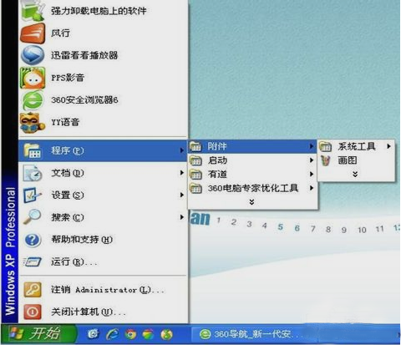This screenshot has width=401, height=345.
Task: Click number 5 on desktop calendar strip
Action: pos(281,227)
